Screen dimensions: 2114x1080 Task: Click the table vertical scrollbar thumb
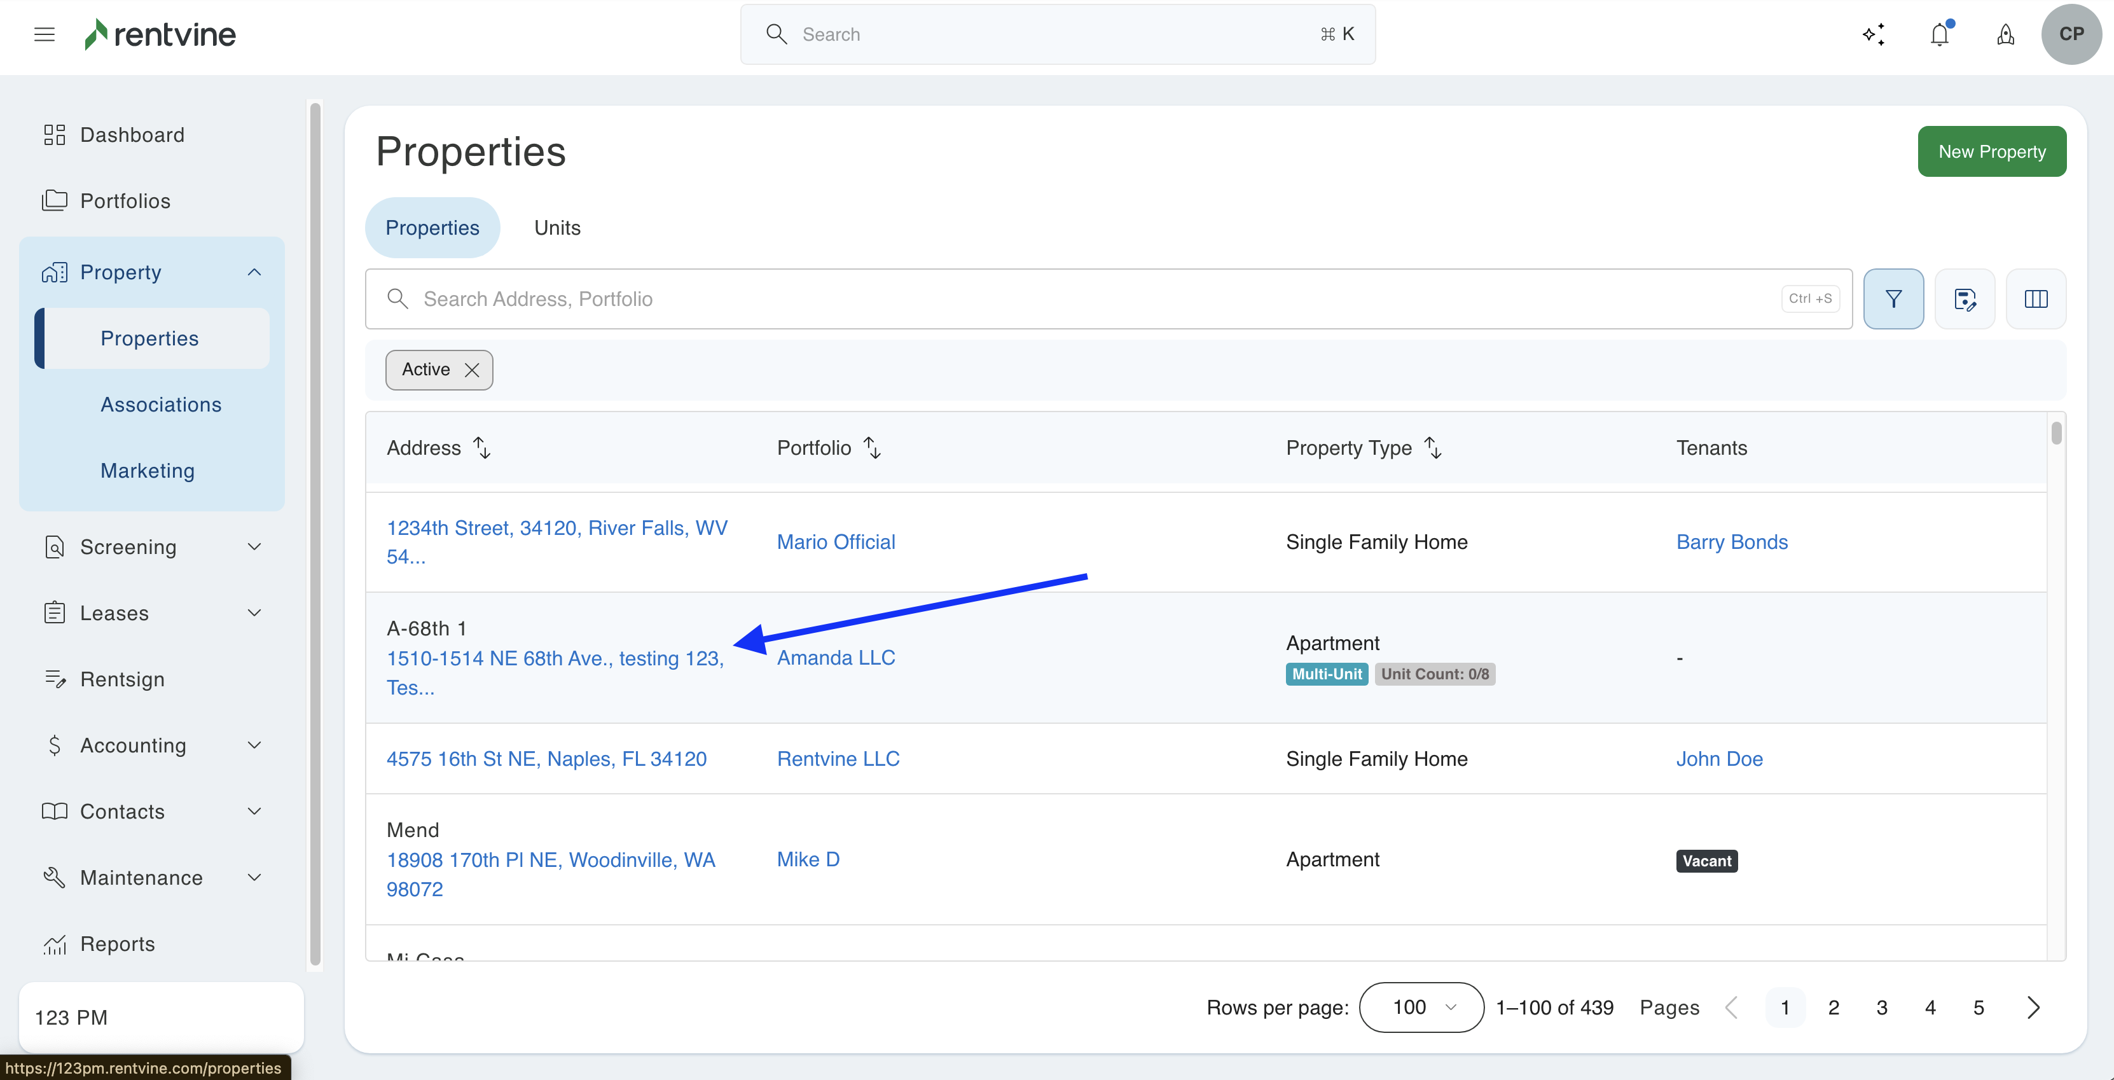pos(2055,433)
